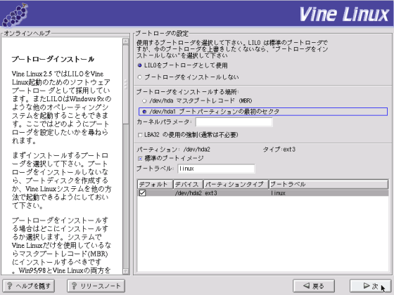Enable the force LBA32 checkbox
The image size is (394, 295).
pyautogui.click(x=140, y=135)
